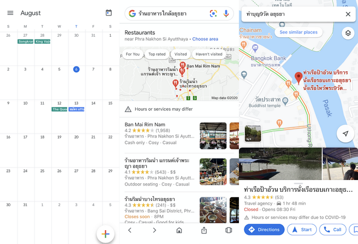This screenshot has height=244, width=358.
Task: Open the Street View thumbnail on map
Action: click(253, 134)
